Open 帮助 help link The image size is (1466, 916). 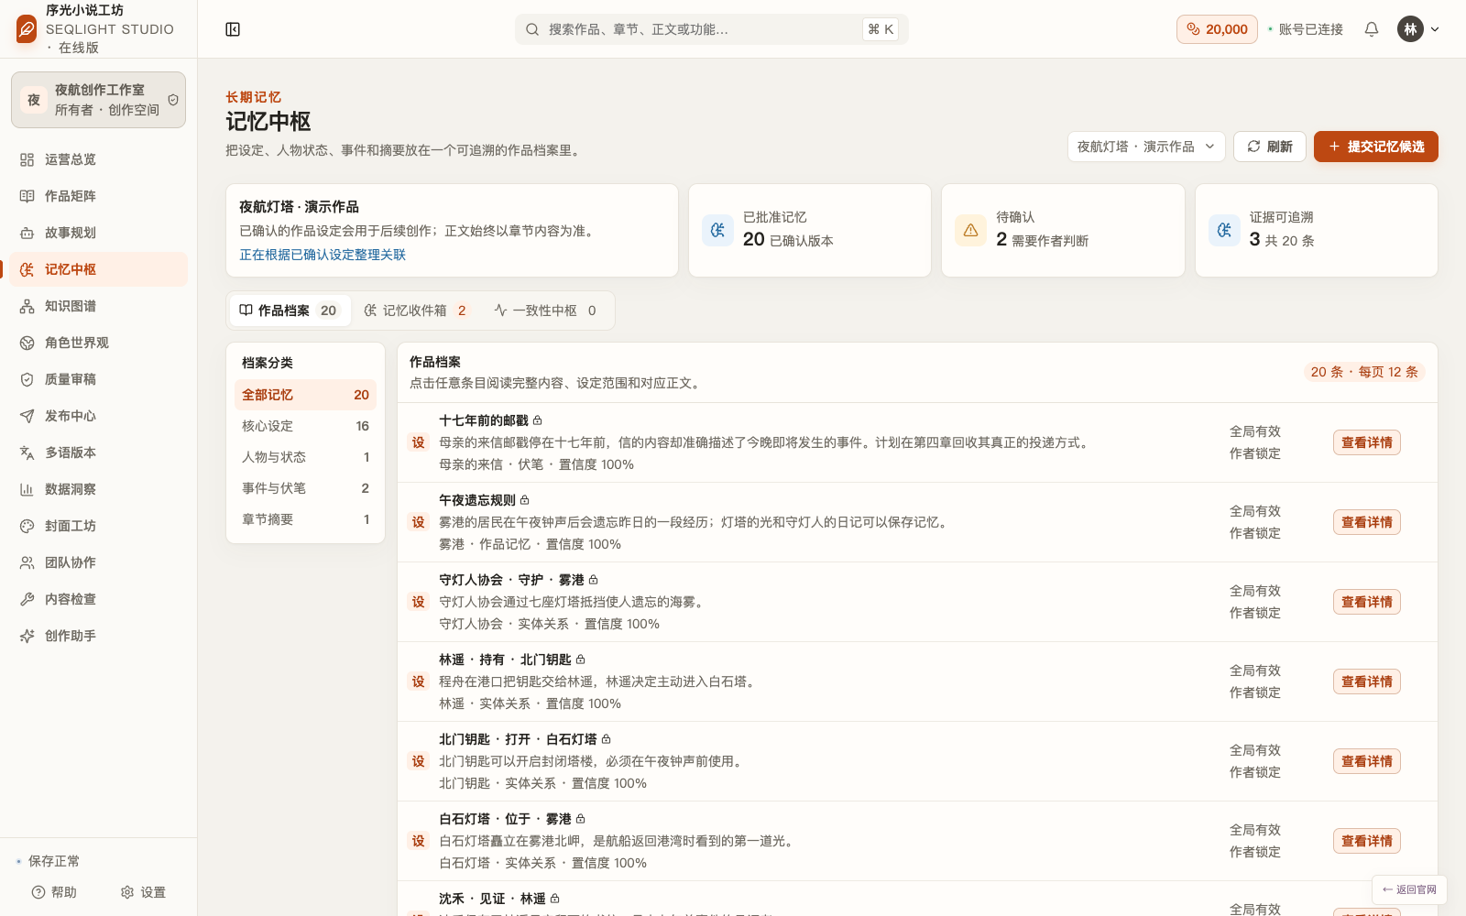point(54,892)
